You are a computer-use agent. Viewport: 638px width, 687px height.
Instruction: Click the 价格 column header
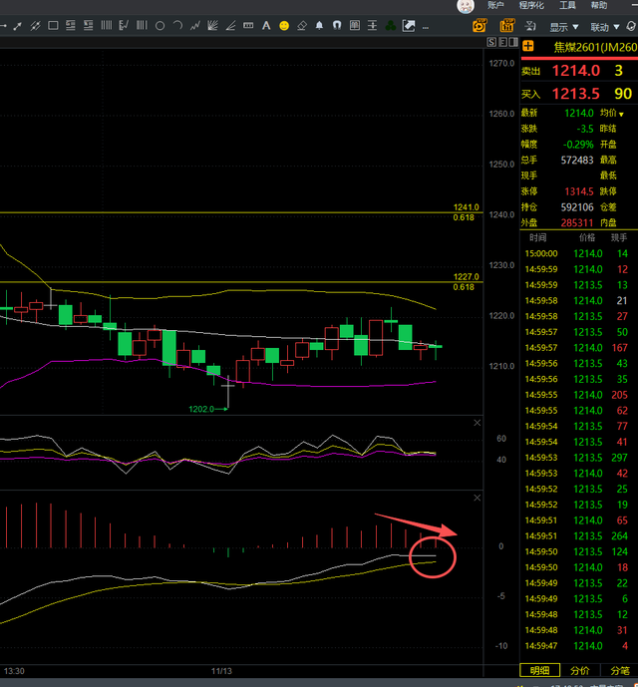pyautogui.click(x=587, y=237)
